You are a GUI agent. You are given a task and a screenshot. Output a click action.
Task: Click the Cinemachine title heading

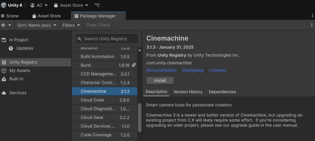pyautogui.click(x=167, y=38)
